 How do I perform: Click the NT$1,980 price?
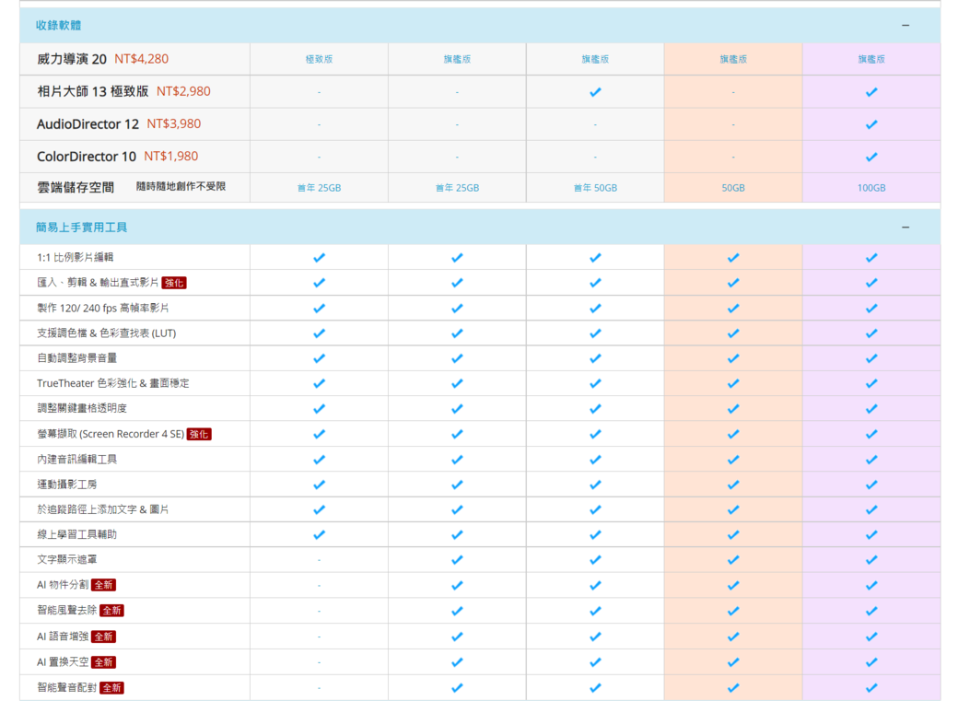(171, 157)
